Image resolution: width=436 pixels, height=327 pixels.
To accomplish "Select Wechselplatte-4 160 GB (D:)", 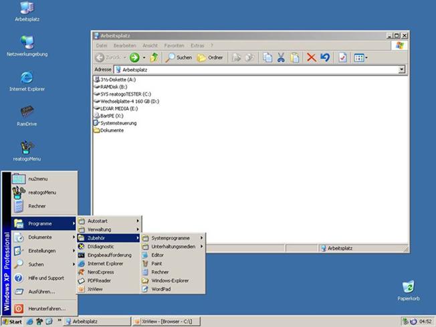I will pyautogui.click(x=127, y=101).
